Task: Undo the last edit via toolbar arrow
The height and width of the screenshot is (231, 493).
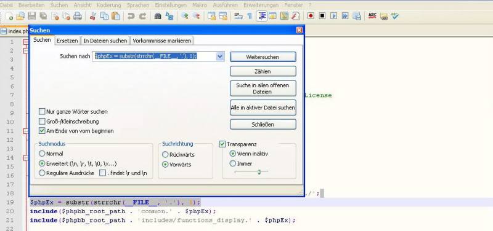Action: tap(131, 16)
